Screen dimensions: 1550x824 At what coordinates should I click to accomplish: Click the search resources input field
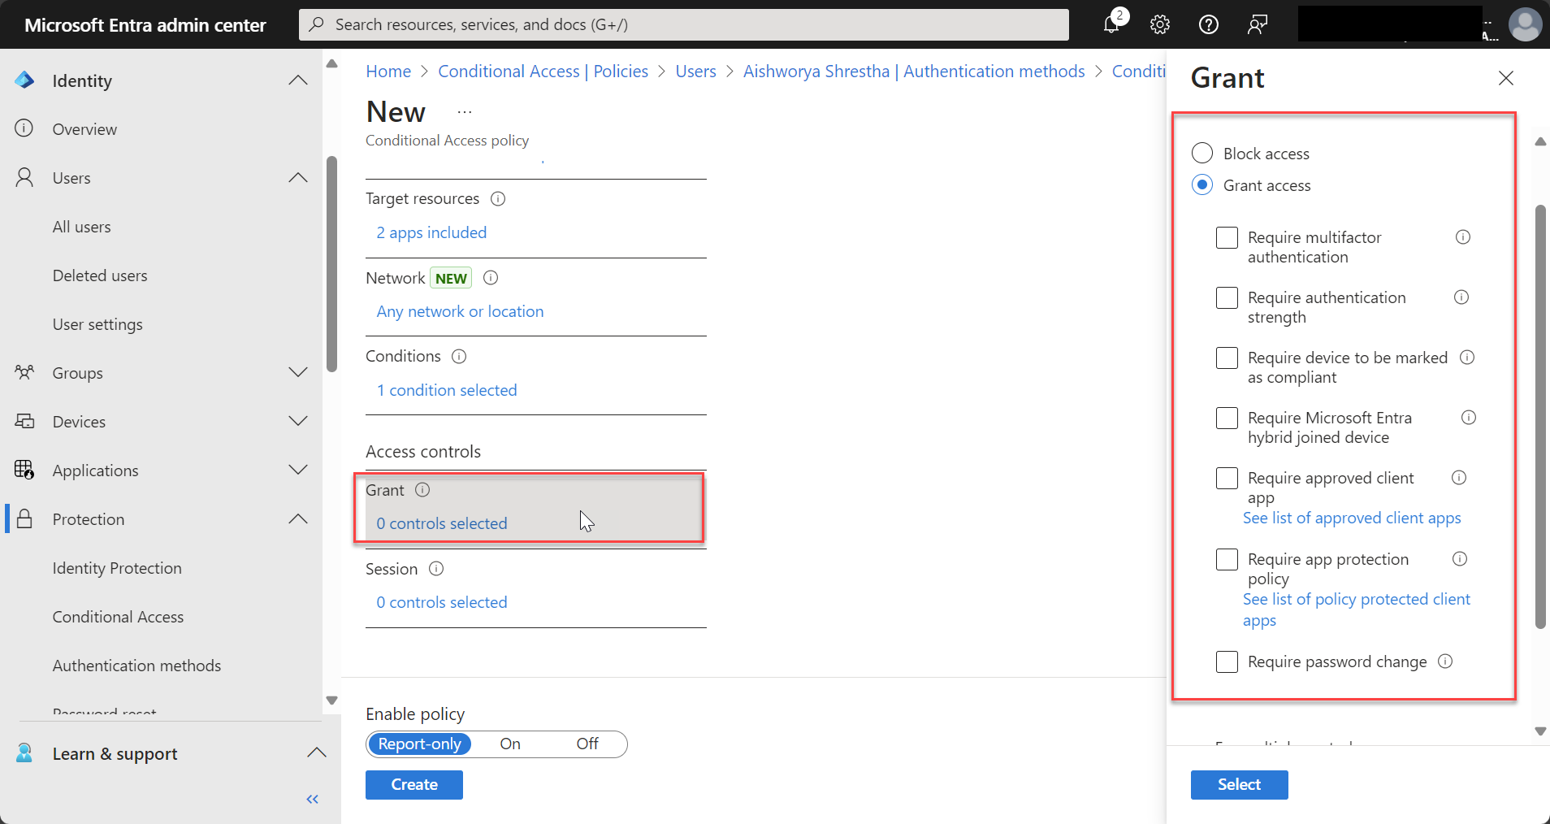(684, 24)
